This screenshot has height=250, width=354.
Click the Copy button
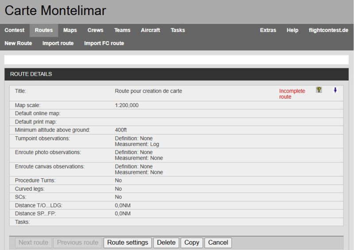pyautogui.click(x=192, y=242)
